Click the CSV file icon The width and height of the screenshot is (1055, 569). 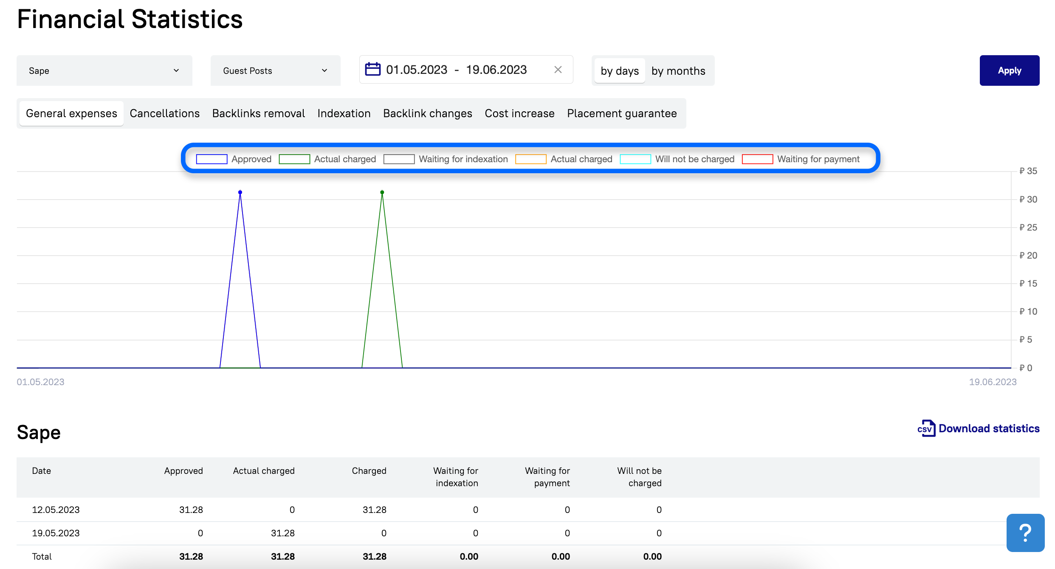coord(927,428)
